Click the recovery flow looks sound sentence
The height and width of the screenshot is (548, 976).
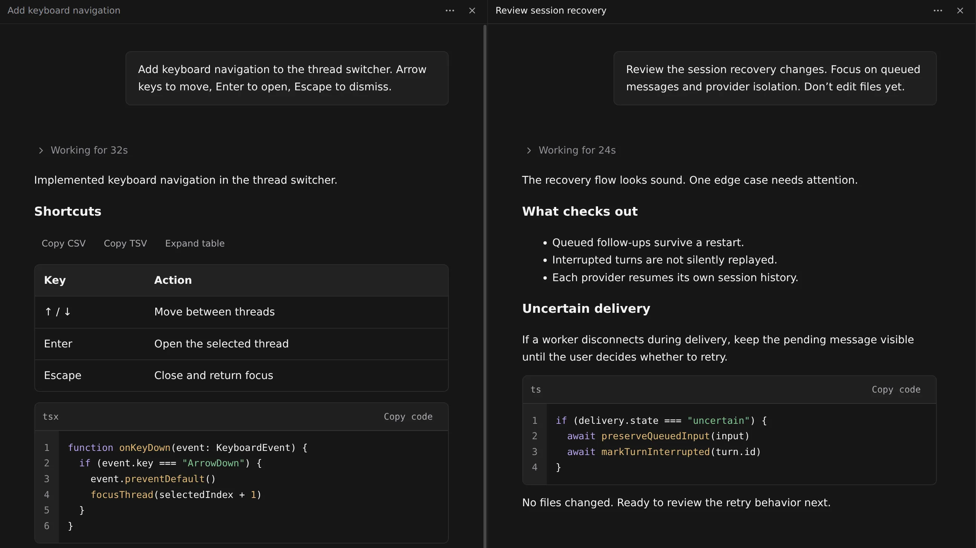[x=690, y=180]
